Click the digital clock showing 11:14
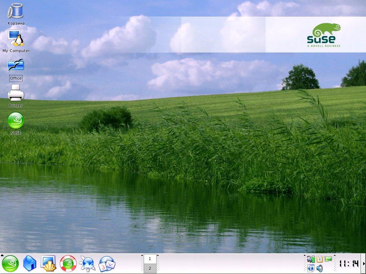 tap(348, 264)
